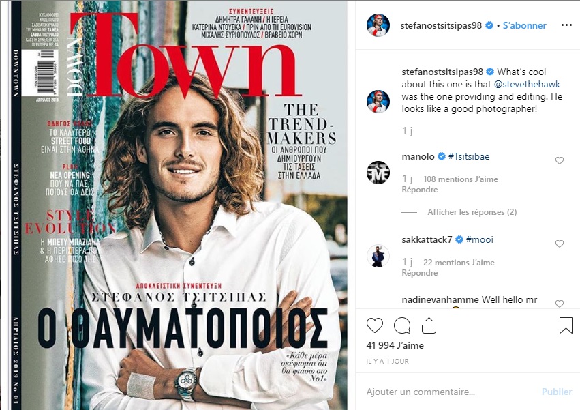Screen dimensions: 580x410
Task: Open manolo's profile avatar
Action: tap(378, 173)
